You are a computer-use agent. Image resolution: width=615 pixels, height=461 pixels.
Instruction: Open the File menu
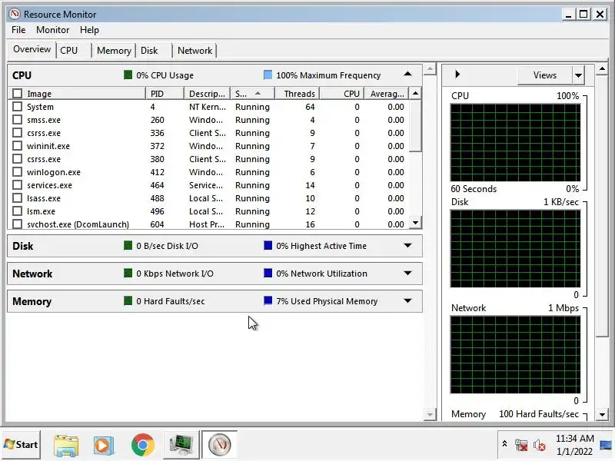point(18,30)
